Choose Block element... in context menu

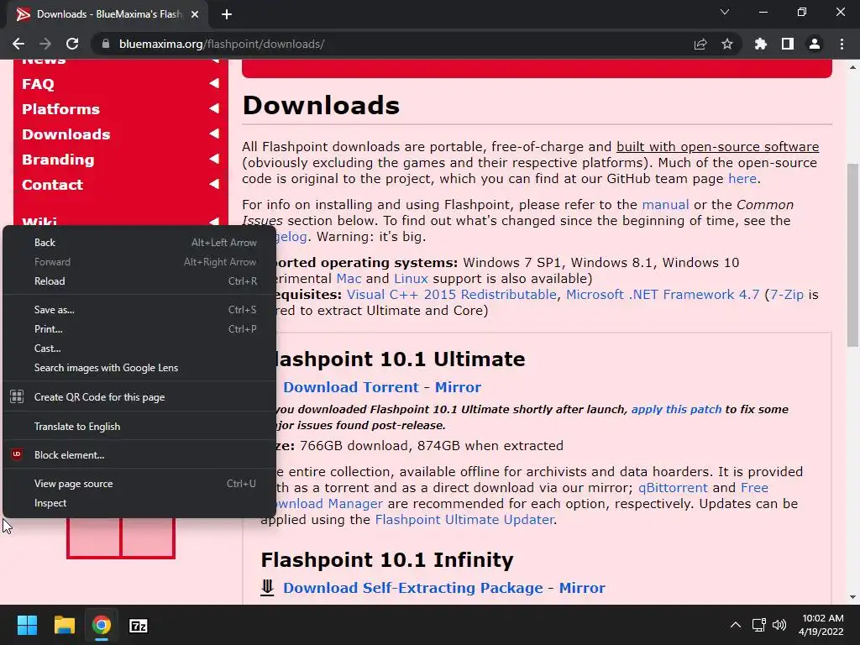click(x=139, y=454)
